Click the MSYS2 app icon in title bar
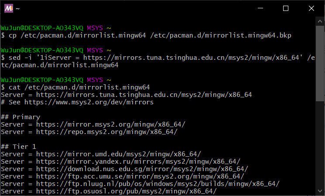Viewport: 325px width, 196px height. 9,8
